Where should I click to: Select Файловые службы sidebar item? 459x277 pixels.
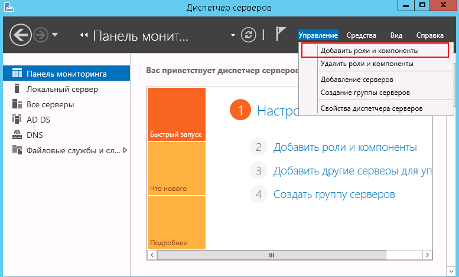[66, 150]
